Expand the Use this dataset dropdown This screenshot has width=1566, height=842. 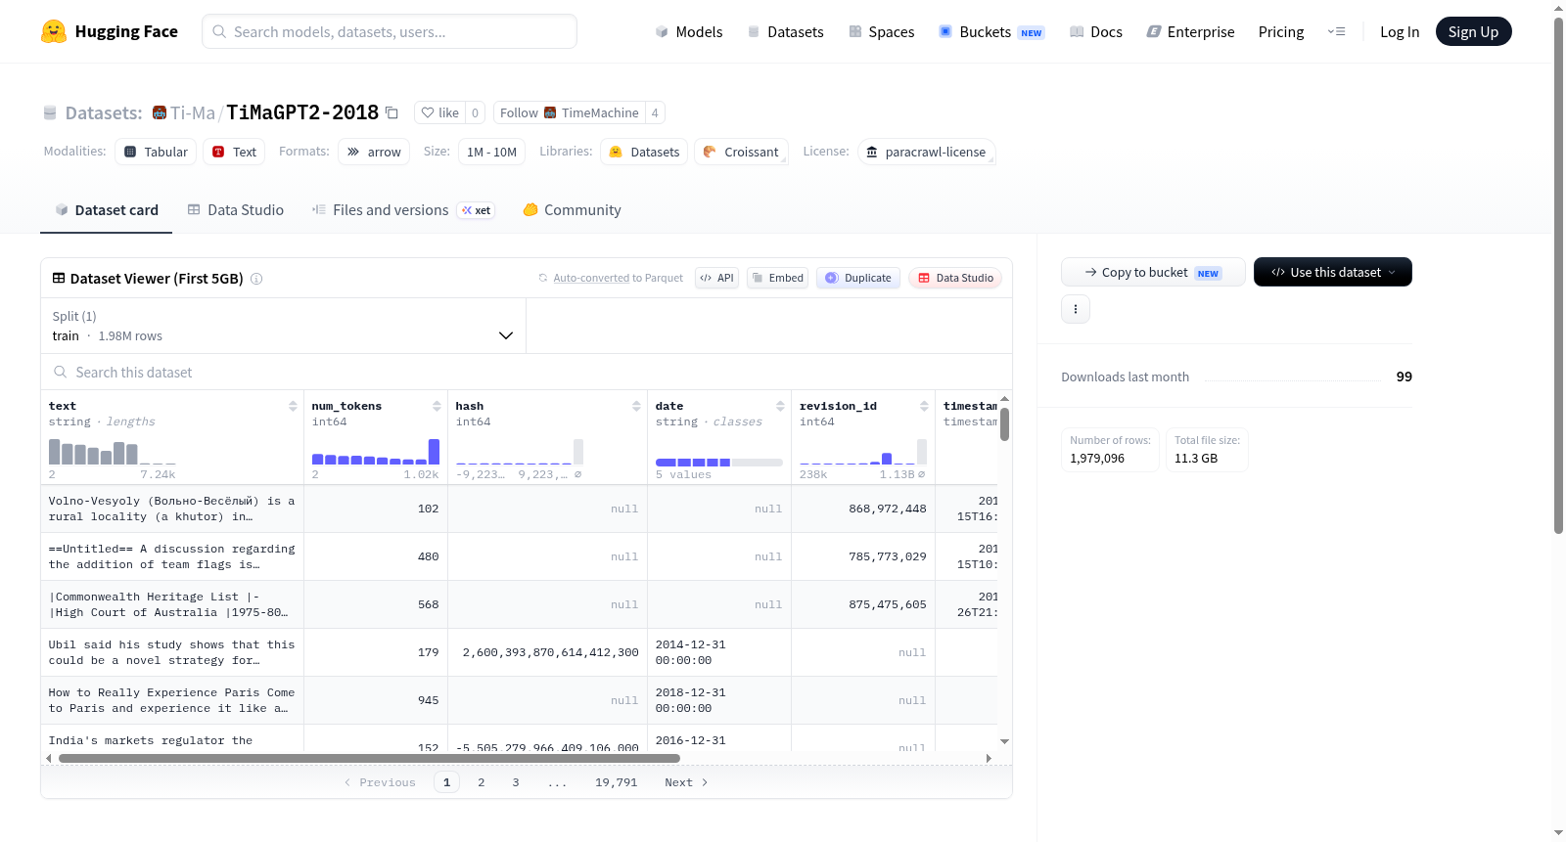click(1332, 272)
